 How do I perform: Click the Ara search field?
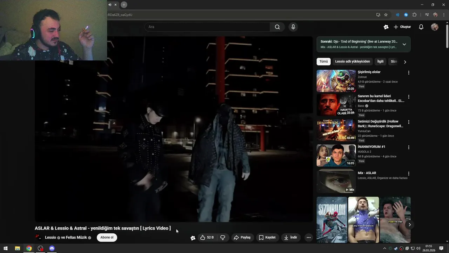point(207,27)
